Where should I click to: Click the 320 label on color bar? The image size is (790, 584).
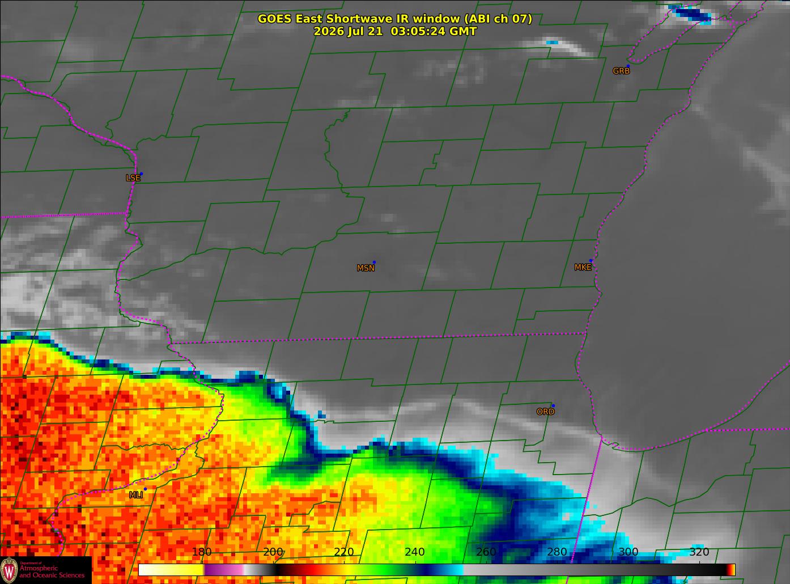click(699, 552)
